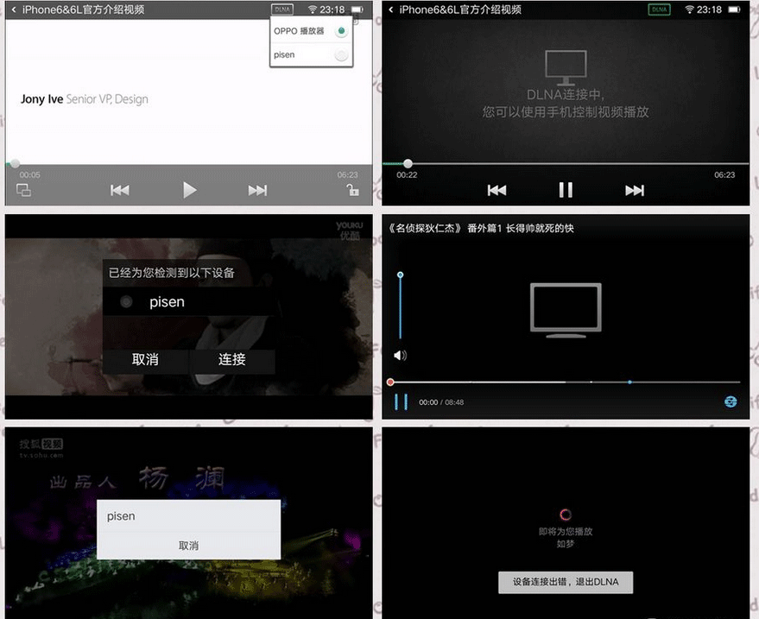Tap the grey TV monitor icon in 狄仁杰 player
Screen dimensions: 759x619
click(x=566, y=310)
